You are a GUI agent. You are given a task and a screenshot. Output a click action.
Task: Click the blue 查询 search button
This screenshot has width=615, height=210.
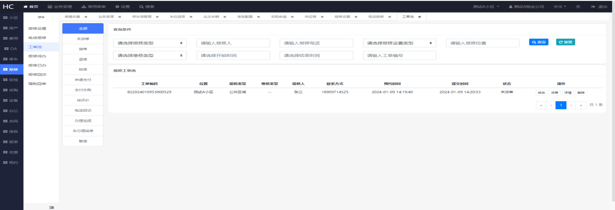(x=539, y=42)
